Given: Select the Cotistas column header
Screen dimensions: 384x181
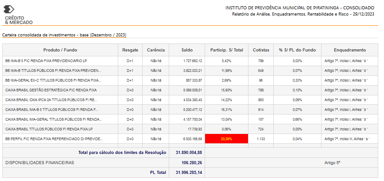Looking at the screenshot, I should click(x=261, y=50).
